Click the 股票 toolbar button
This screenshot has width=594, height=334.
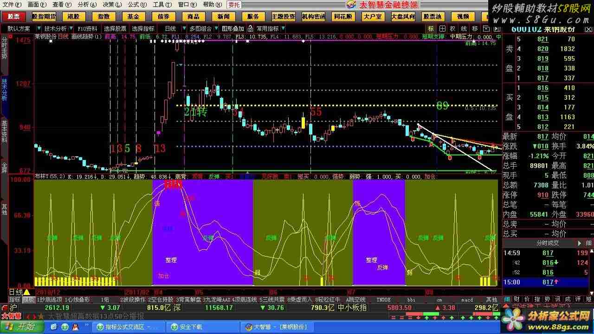click(14, 16)
